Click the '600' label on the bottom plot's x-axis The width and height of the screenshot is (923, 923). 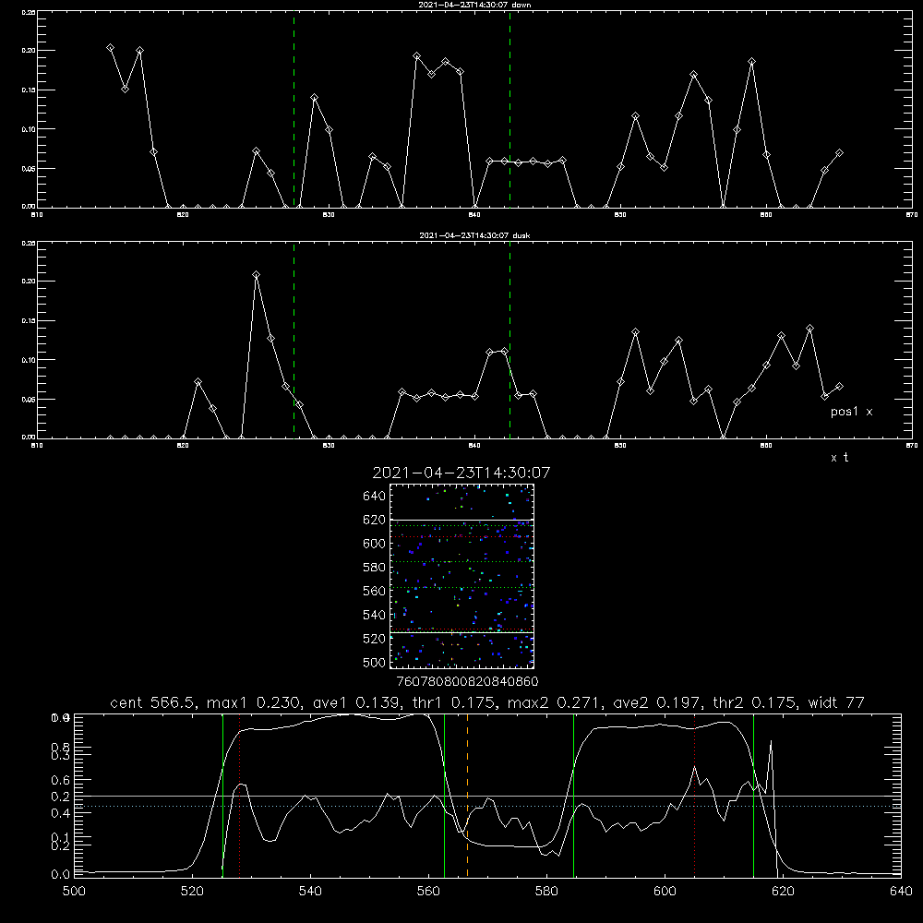[665, 892]
